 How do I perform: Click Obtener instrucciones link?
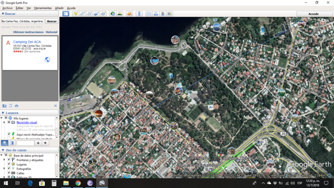tap(28, 32)
